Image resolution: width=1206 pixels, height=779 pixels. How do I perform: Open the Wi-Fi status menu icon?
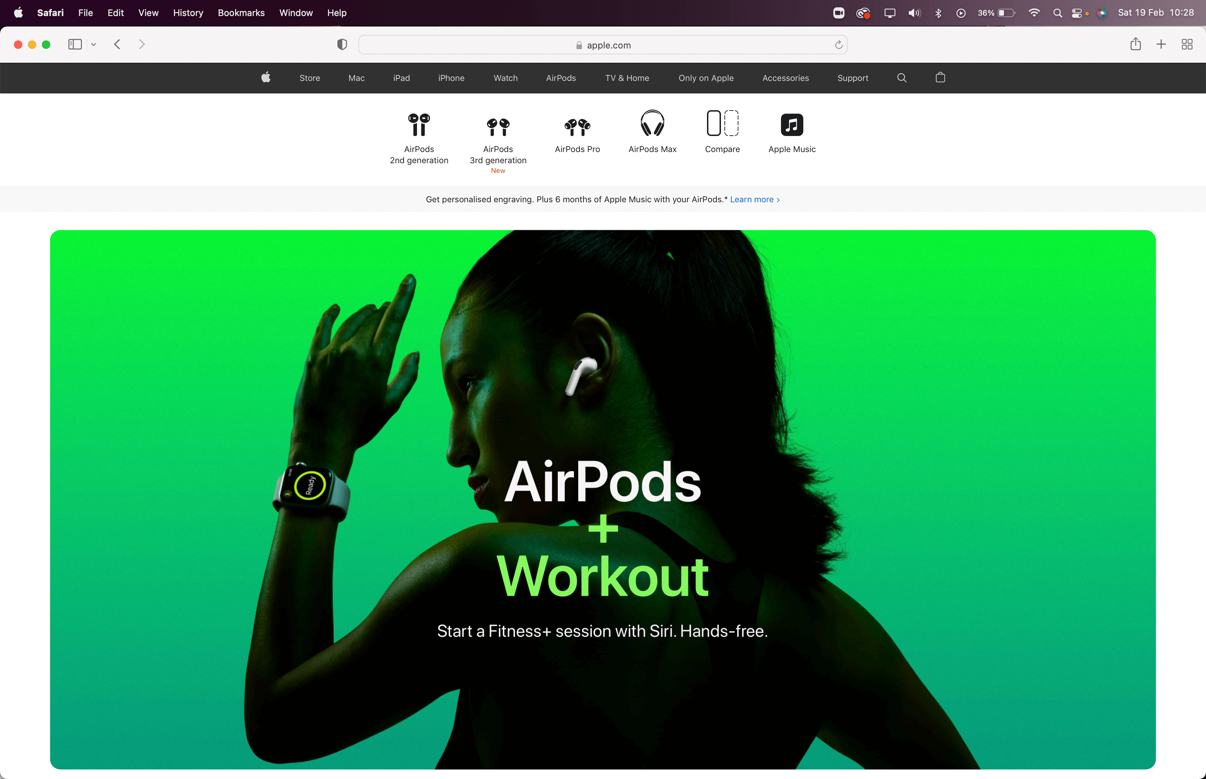(1034, 13)
